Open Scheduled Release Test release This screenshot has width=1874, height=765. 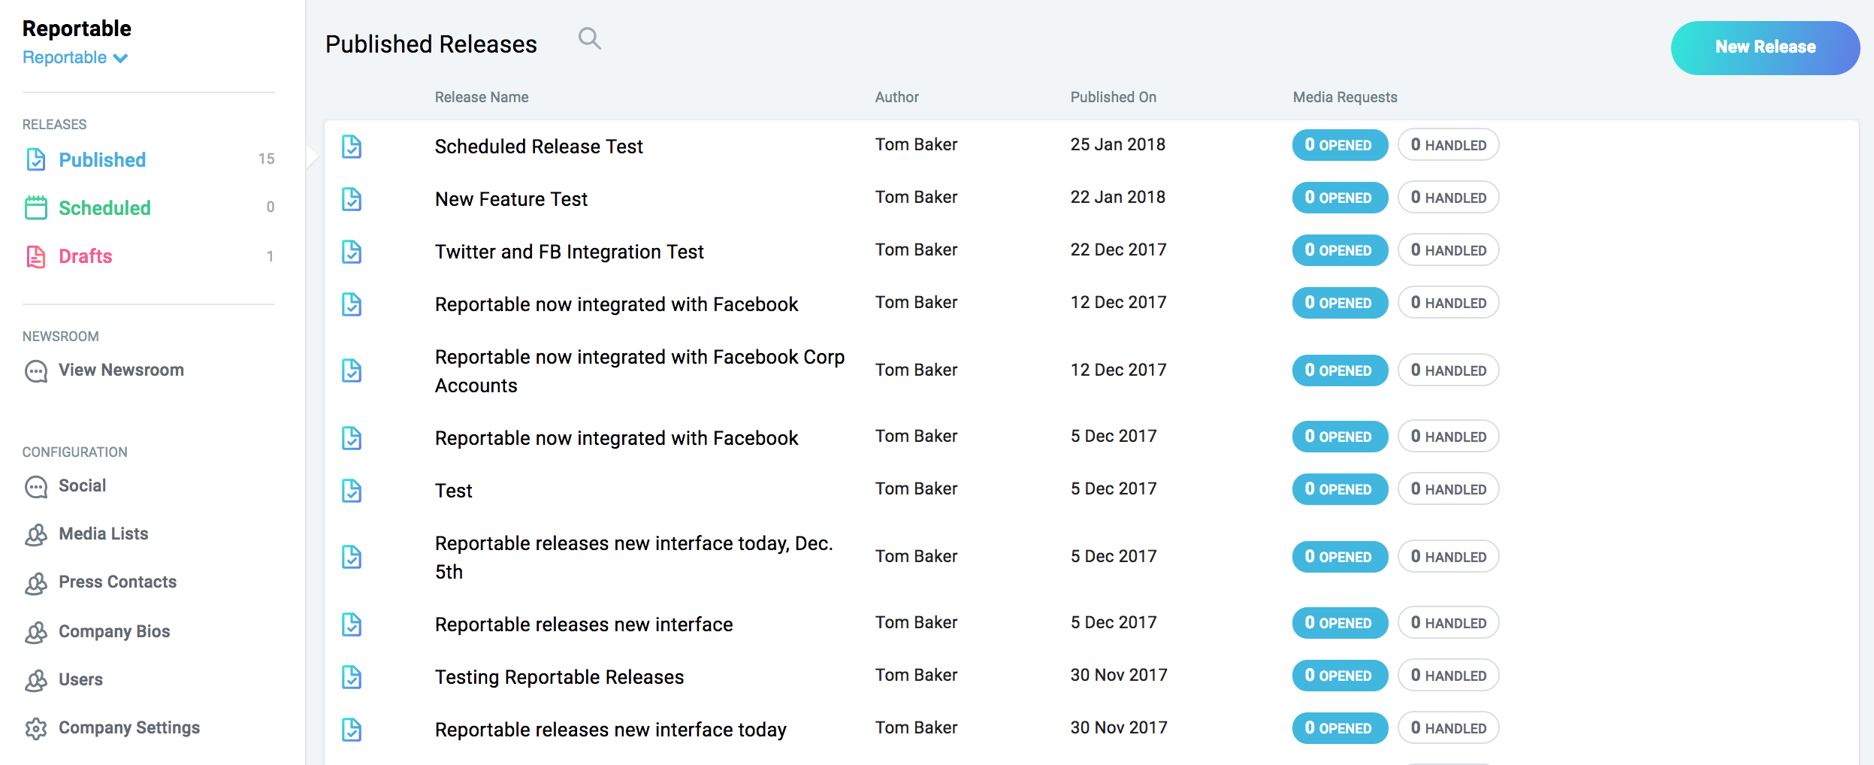(539, 147)
